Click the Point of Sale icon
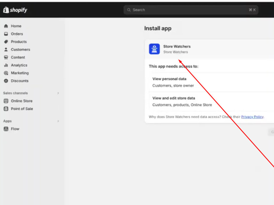This screenshot has width=274, height=205. [6, 109]
